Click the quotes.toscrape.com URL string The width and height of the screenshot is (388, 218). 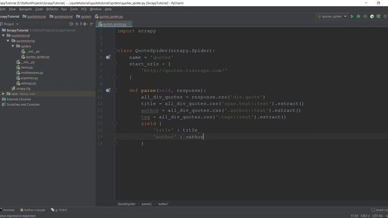pos(184,71)
